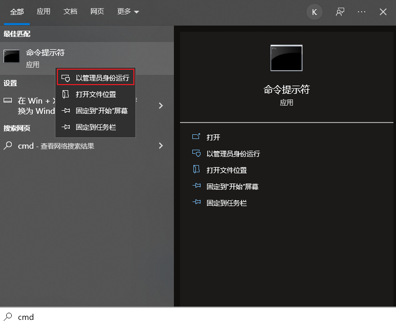396x324 pixels.
Task: Click 打开 in the right details pane
Action: click(x=213, y=137)
